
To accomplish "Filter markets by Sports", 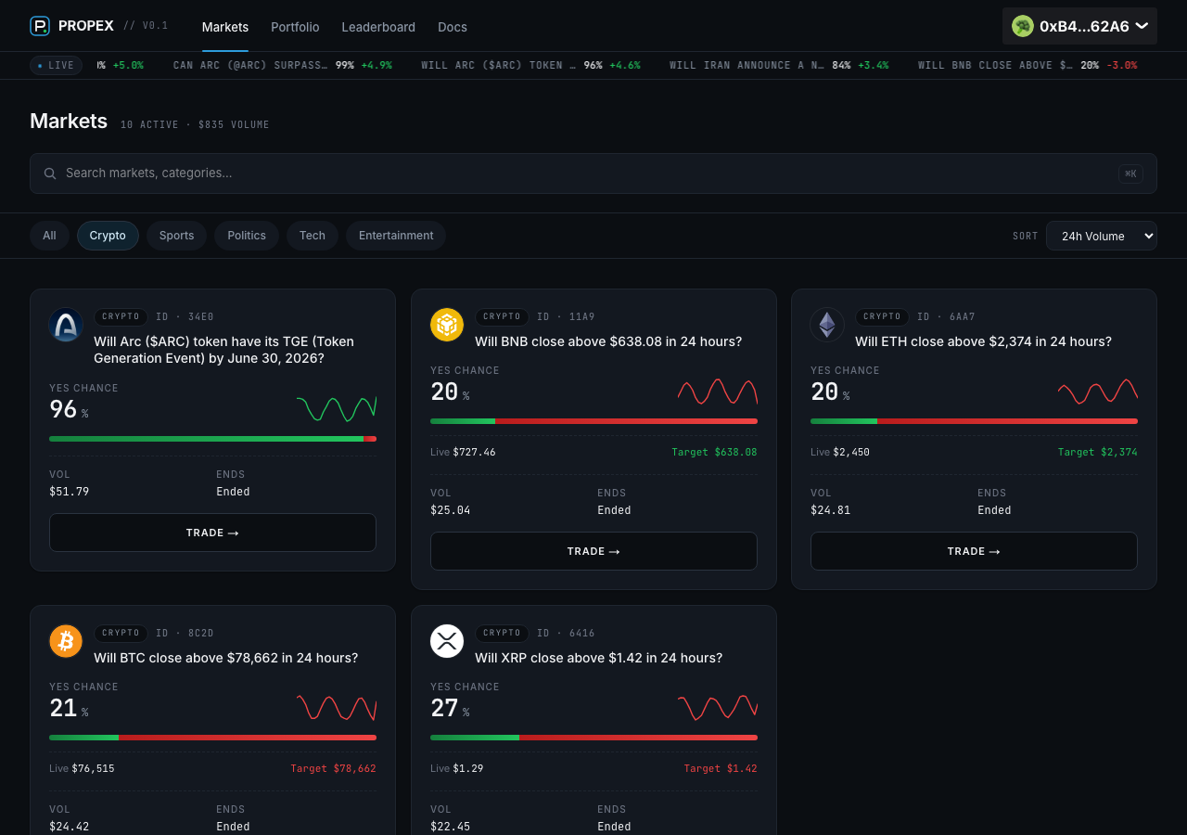I will pos(176,236).
